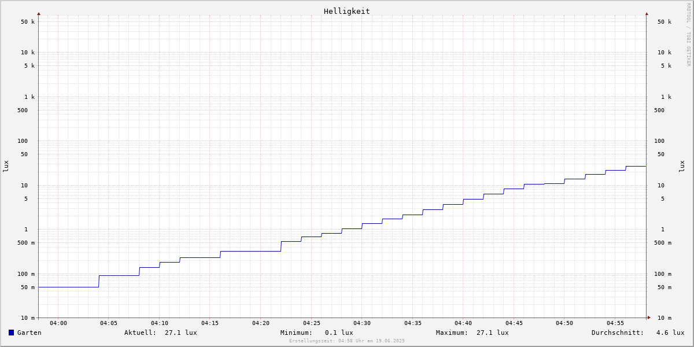Image resolution: width=694 pixels, height=347 pixels.
Task: Click the 04:20 time axis label
Action: click(x=261, y=323)
